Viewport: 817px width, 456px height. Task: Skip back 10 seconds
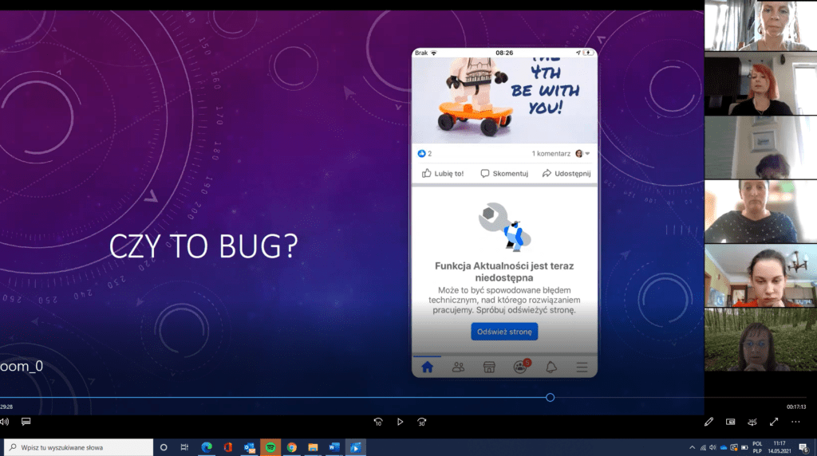378,422
